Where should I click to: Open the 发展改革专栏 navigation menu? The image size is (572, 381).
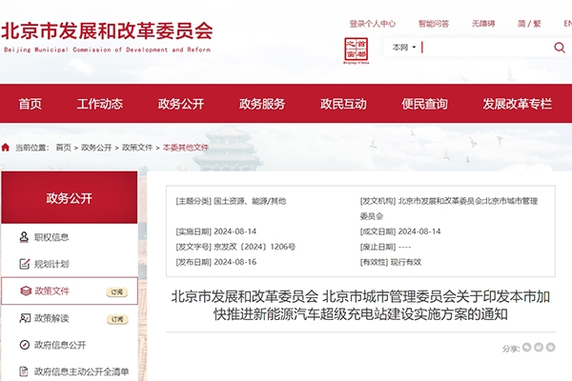[517, 104]
